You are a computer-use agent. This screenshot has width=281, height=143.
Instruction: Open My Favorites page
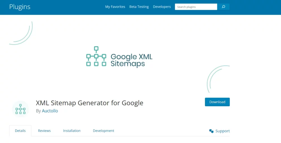[x=115, y=7]
